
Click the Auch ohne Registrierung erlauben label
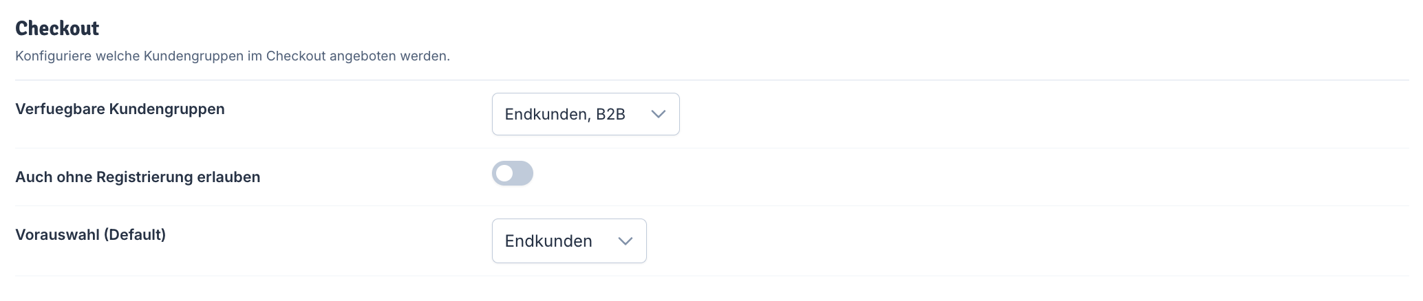point(138,177)
